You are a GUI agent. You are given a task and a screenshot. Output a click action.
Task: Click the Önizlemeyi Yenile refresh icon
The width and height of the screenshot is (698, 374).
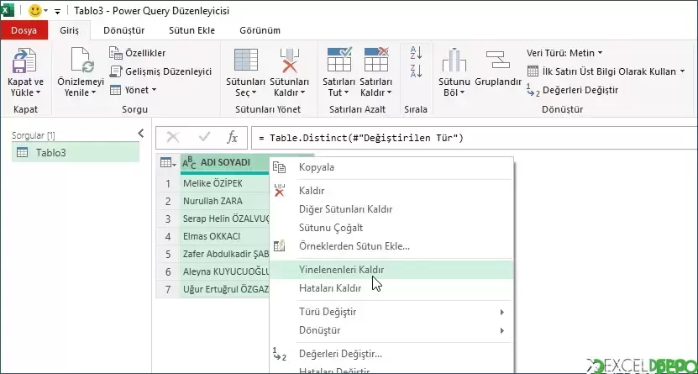[x=82, y=60]
